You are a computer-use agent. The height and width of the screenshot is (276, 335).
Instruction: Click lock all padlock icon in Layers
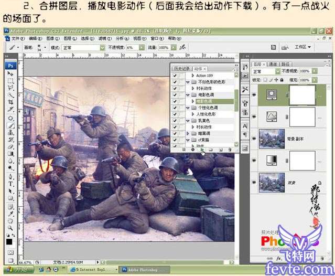[x=282, y=80]
